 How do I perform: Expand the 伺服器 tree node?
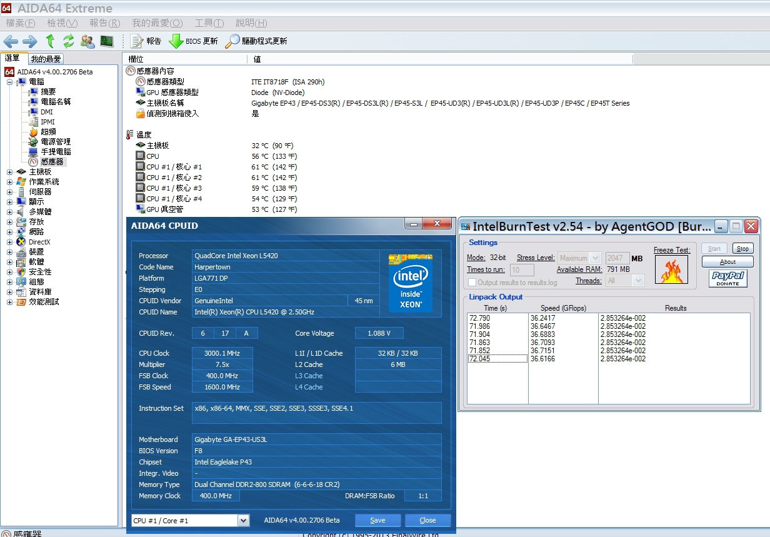coord(9,192)
